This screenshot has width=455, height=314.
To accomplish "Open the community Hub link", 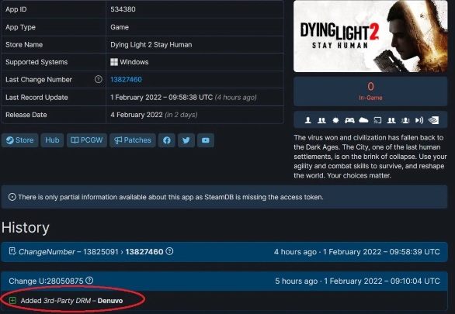I will pos(52,140).
